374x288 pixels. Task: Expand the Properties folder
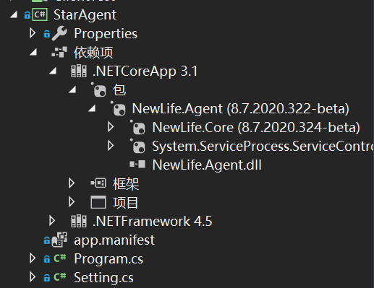point(33,33)
